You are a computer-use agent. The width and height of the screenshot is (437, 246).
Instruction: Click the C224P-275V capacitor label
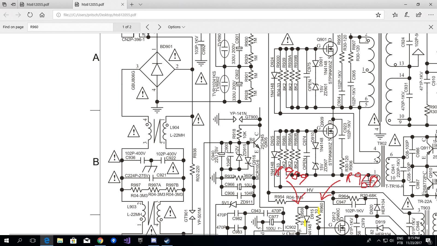[x=137, y=176]
